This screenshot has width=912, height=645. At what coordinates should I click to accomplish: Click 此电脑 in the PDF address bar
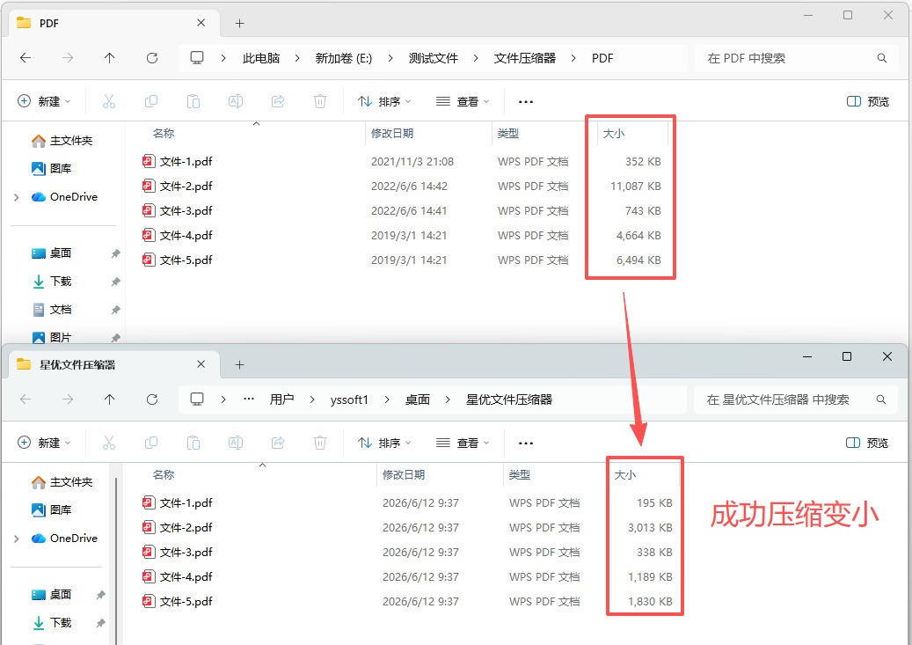coord(261,58)
